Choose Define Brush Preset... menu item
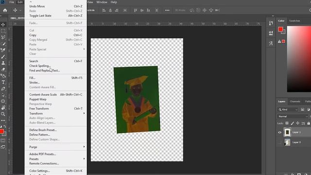The image size is (311, 175). pyautogui.click(x=56, y=130)
